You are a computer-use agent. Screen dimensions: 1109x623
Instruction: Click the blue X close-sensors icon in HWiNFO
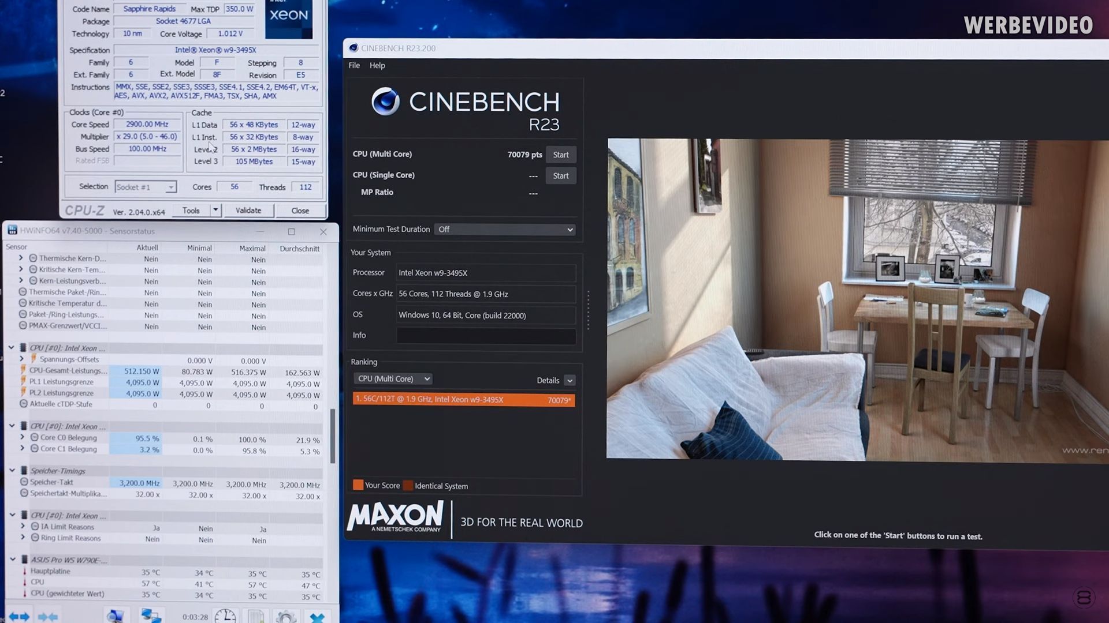click(317, 617)
